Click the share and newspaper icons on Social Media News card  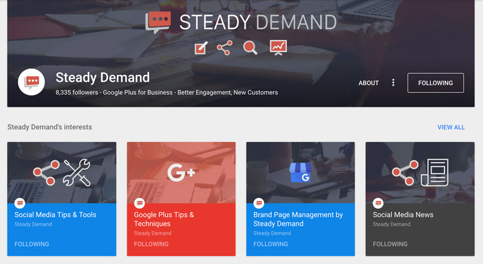pyautogui.click(x=420, y=173)
